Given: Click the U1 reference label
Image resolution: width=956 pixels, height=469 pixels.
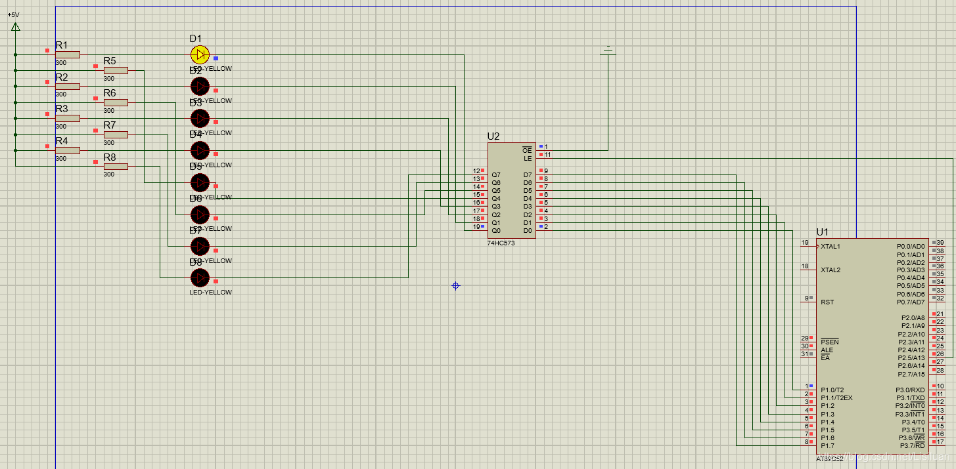Looking at the screenshot, I should point(823,232).
